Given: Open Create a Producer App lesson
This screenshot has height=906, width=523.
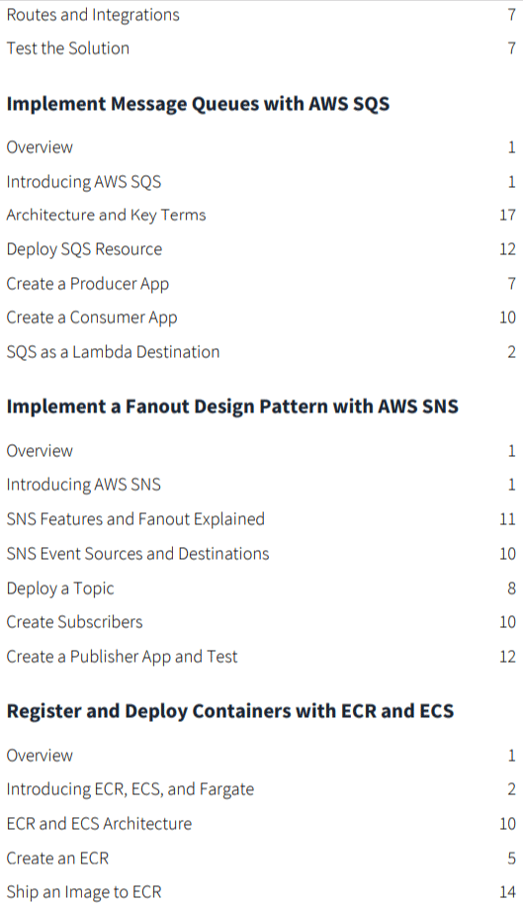Looking at the screenshot, I should (x=88, y=284).
